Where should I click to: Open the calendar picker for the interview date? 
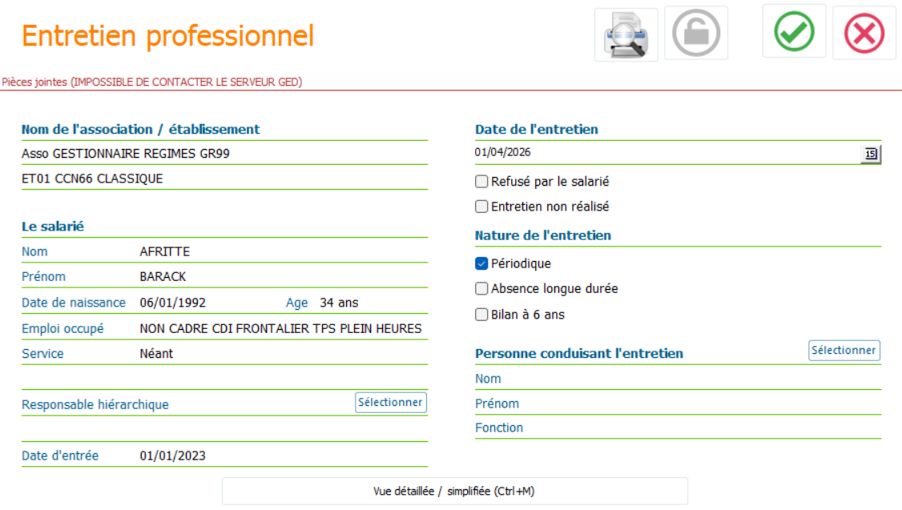(x=871, y=154)
